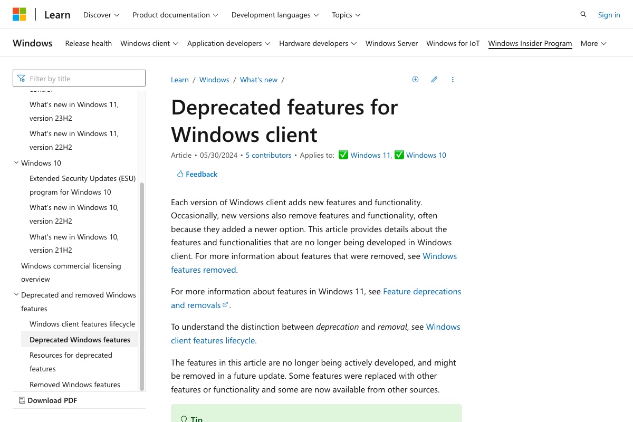Focus the Filter by title input
The height and width of the screenshot is (422, 633).
click(x=79, y=78)
